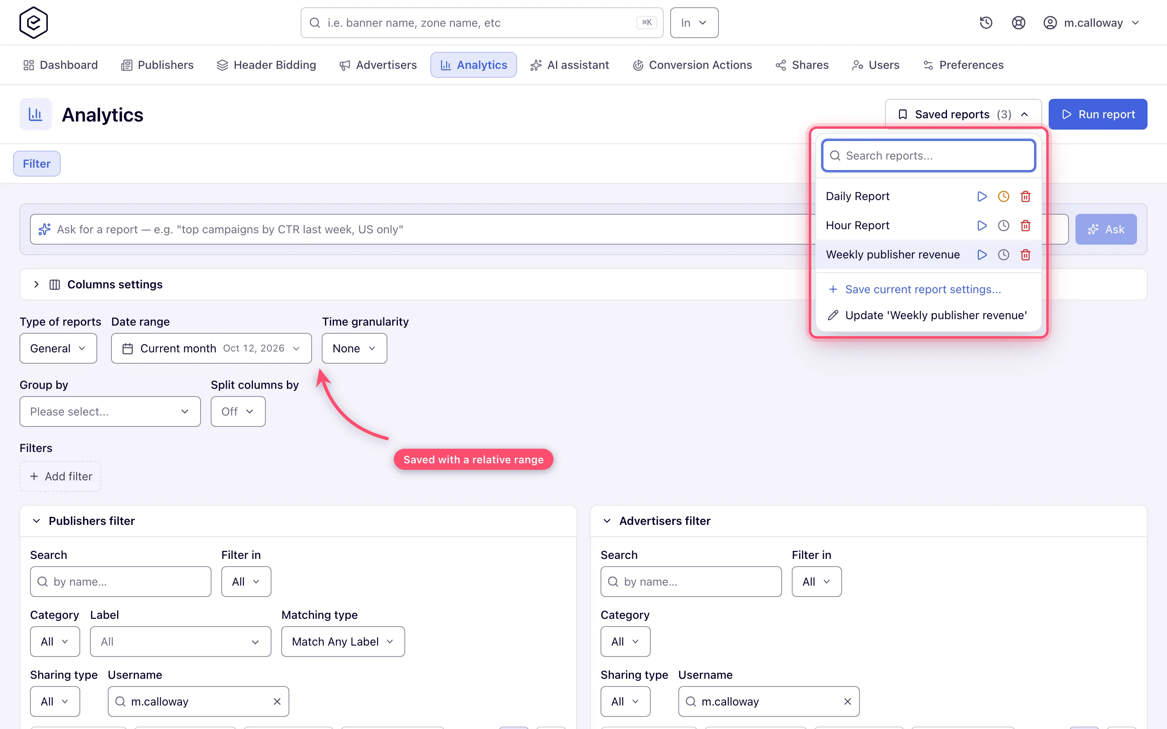1167x729 pixels.
Task: Delete the Hour Report
Action: pos(1025,226)
